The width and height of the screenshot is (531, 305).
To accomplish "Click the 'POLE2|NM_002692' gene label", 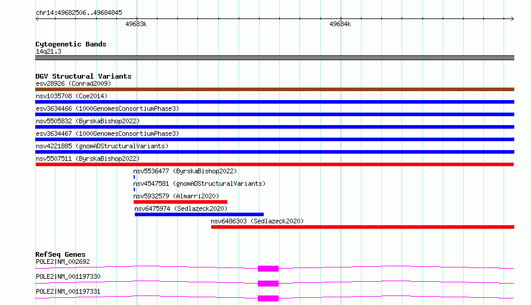I will coord(63,262).
